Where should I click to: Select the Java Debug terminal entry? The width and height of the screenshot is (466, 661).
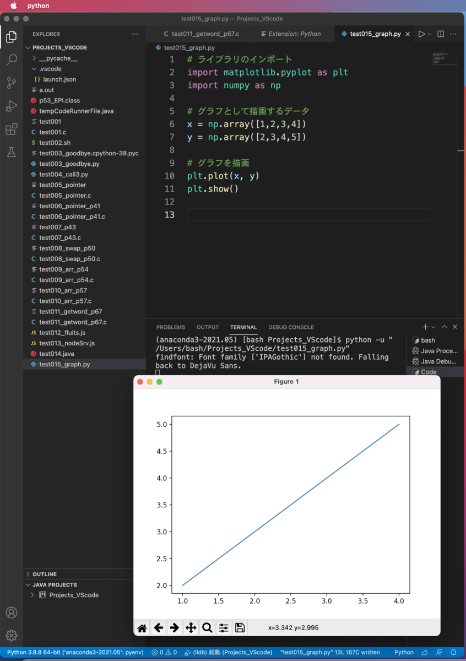435,361
